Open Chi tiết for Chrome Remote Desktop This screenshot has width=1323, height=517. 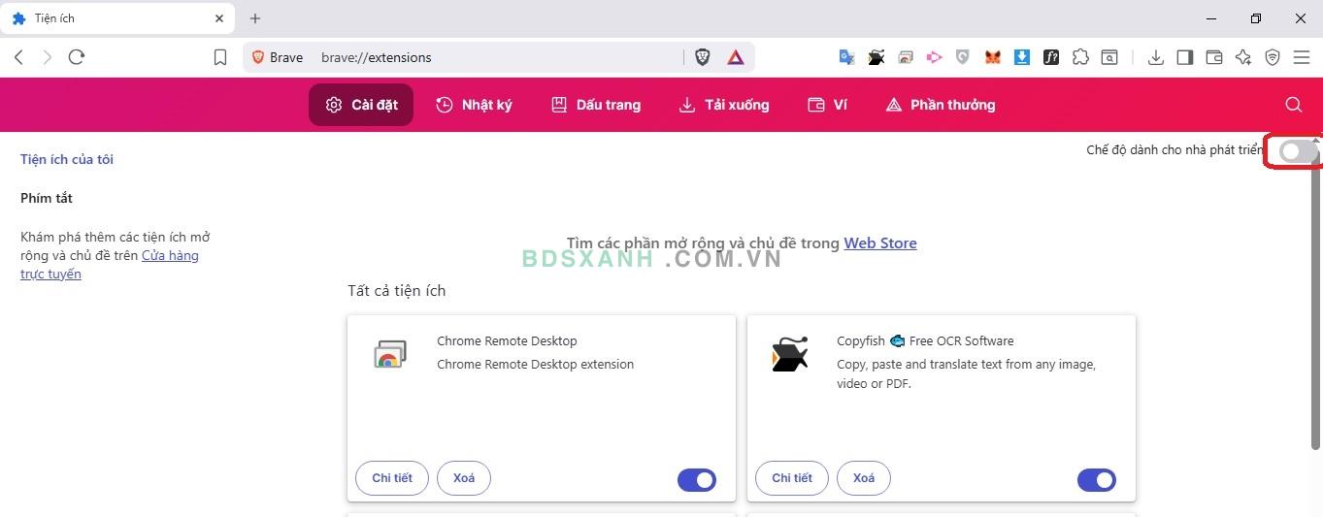392,478
